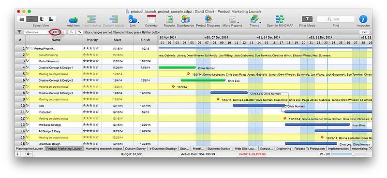
Task: Click the filter funnel icon
Action: coord(19,32)
